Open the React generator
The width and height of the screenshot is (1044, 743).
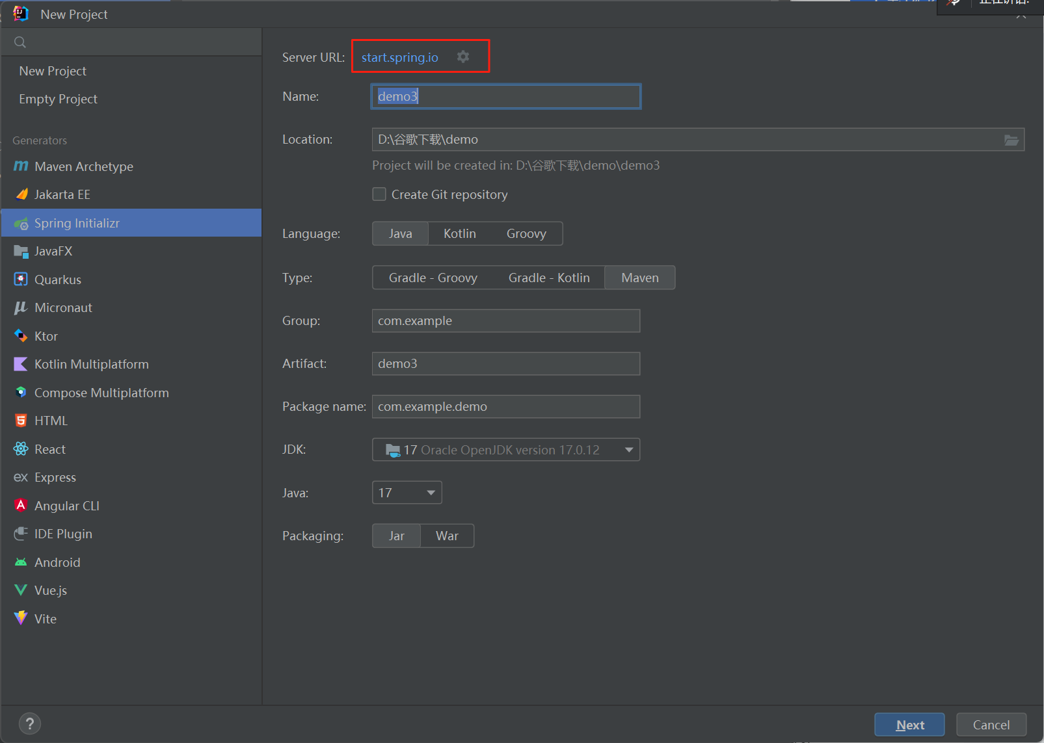pos(49,449)
